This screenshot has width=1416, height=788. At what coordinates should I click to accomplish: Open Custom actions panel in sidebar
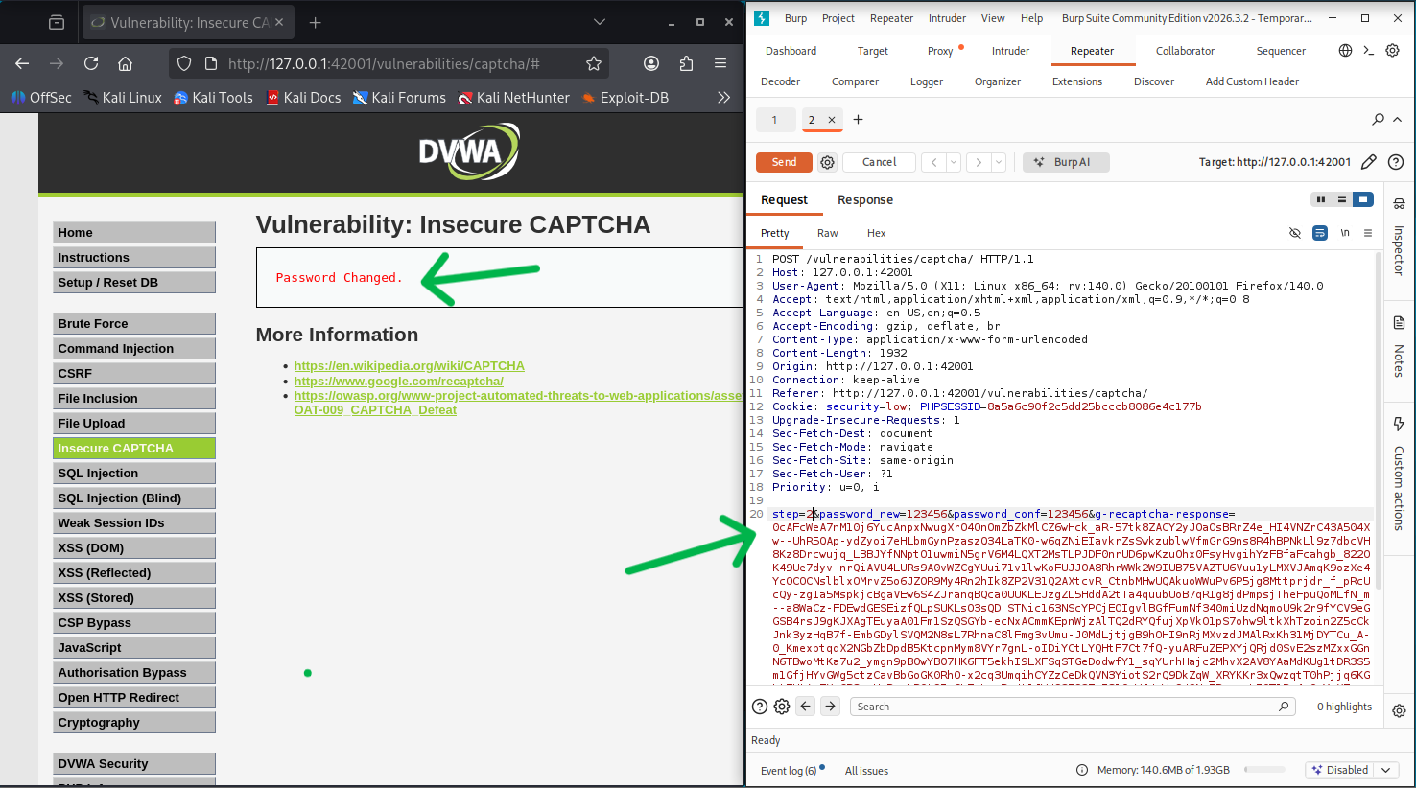coord(1399,474)
